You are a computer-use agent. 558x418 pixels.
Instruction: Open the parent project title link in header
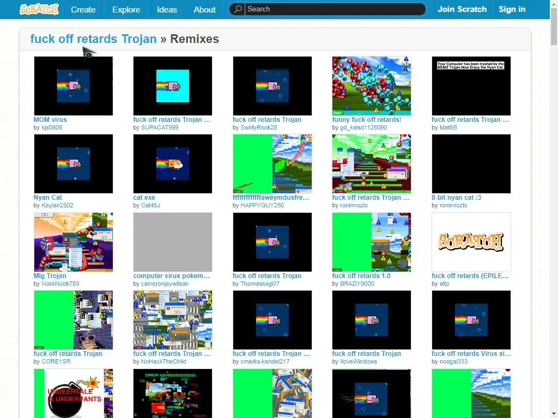pyautogui.click(x=93, y=39)
